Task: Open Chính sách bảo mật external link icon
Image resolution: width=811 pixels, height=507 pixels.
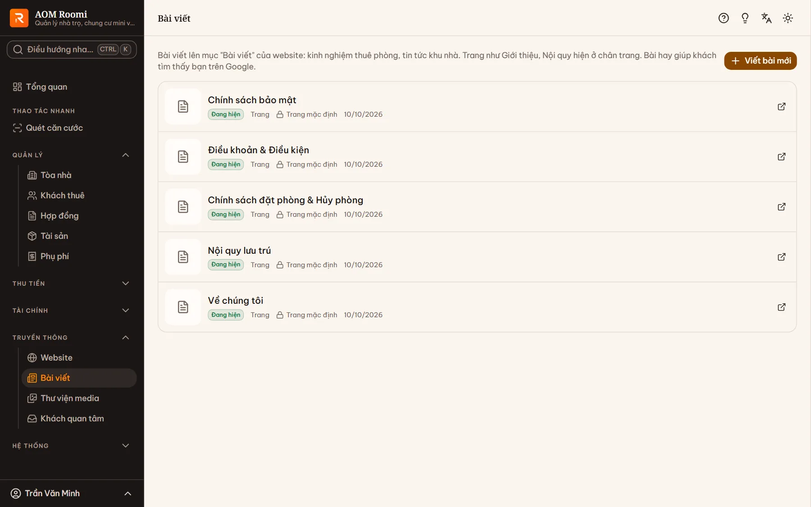Action: tap(781, 106)
